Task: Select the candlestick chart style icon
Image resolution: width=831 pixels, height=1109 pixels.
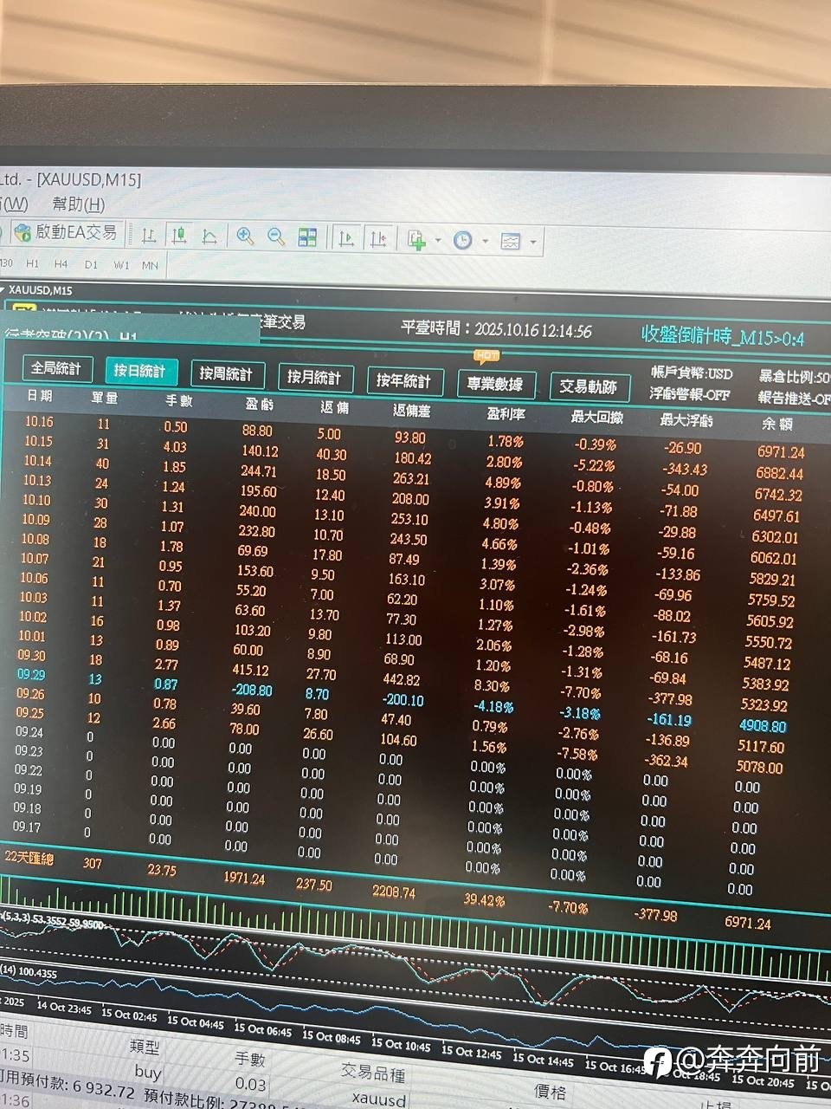Action: (x=179, y=235)
